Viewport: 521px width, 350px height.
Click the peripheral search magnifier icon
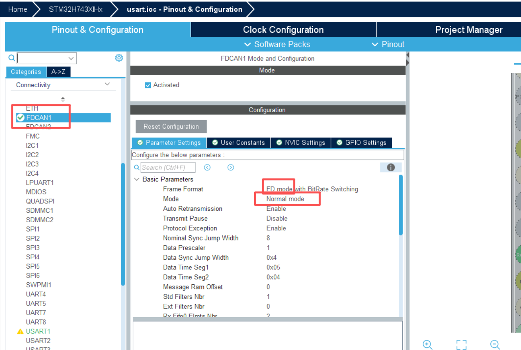[x=12, y=58]
